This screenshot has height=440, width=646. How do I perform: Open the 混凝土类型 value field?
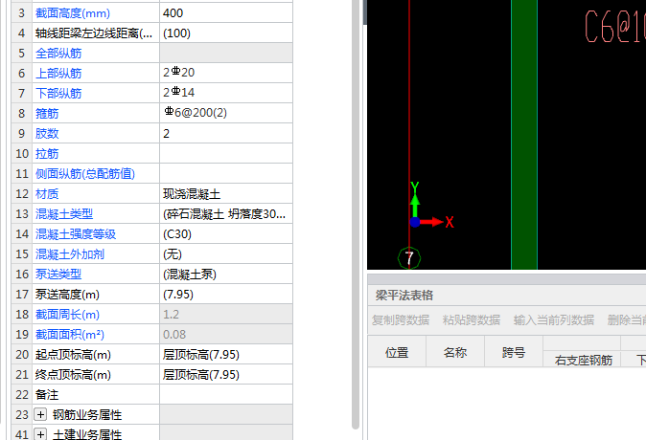tap(226, 214)
